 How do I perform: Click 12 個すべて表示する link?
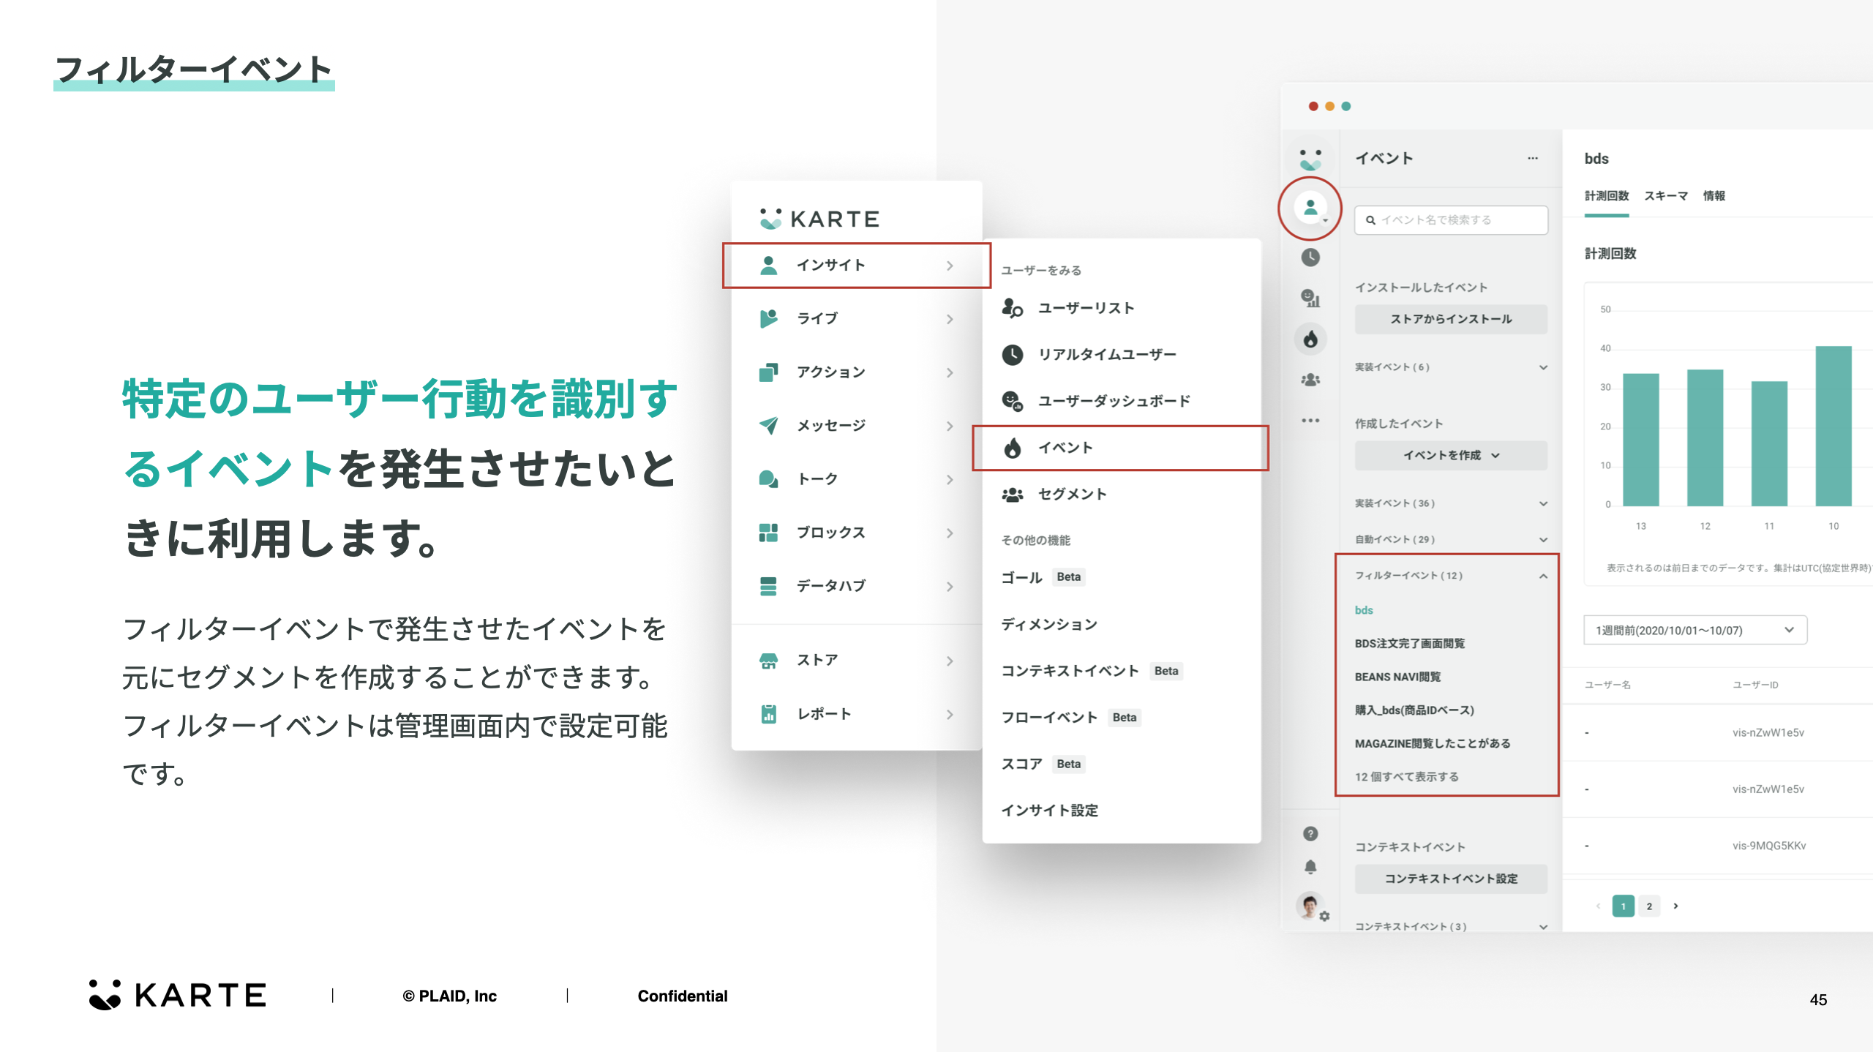[x=1406, y=777]
